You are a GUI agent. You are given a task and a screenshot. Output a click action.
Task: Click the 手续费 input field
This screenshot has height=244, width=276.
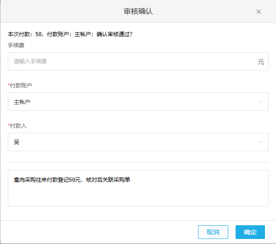pos(138,61)
